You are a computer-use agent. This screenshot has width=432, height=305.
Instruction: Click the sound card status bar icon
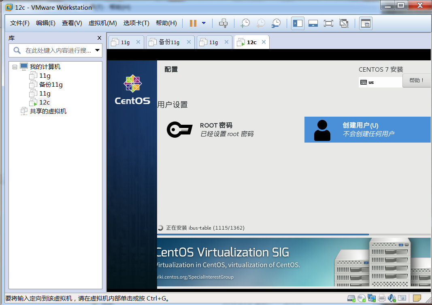click(392, 298)
